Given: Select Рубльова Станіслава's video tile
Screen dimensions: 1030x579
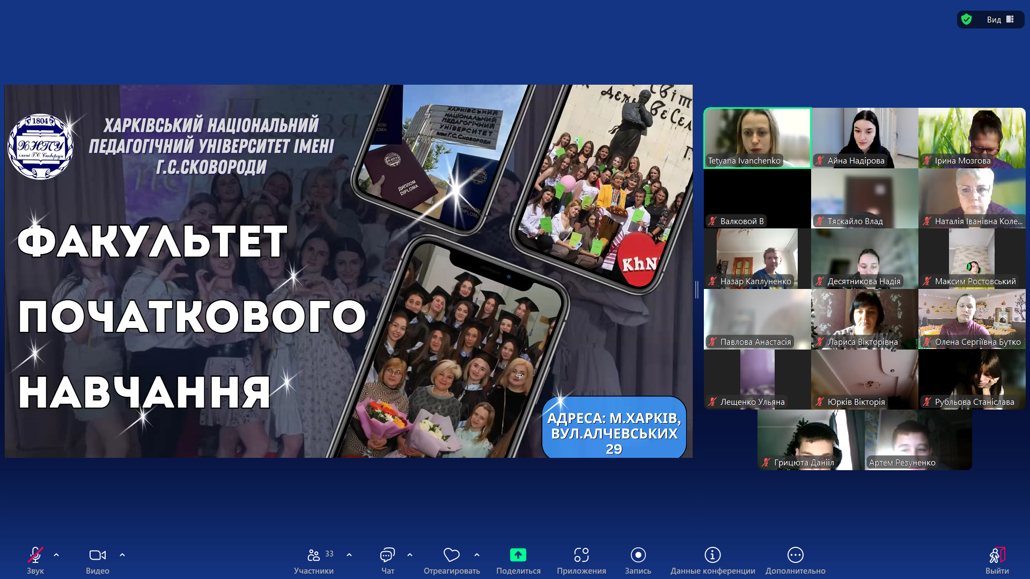Looking at the screenshot, I should [972, 380].
